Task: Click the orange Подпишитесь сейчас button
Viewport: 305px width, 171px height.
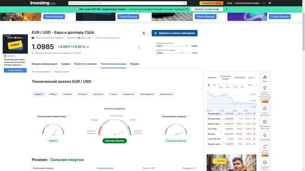Action: 211,3
